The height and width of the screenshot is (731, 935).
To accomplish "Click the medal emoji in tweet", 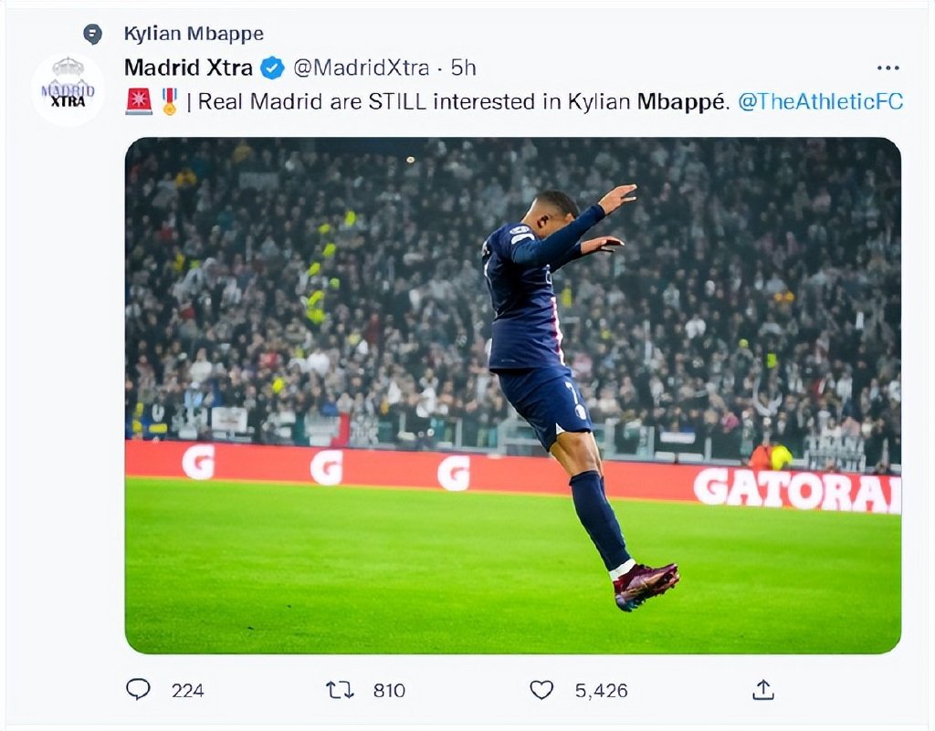I will [x=170, y=101].
